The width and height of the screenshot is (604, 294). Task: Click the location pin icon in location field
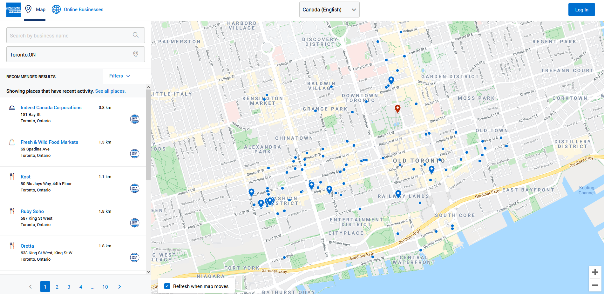pyautogui.click(x=136, y=54)
